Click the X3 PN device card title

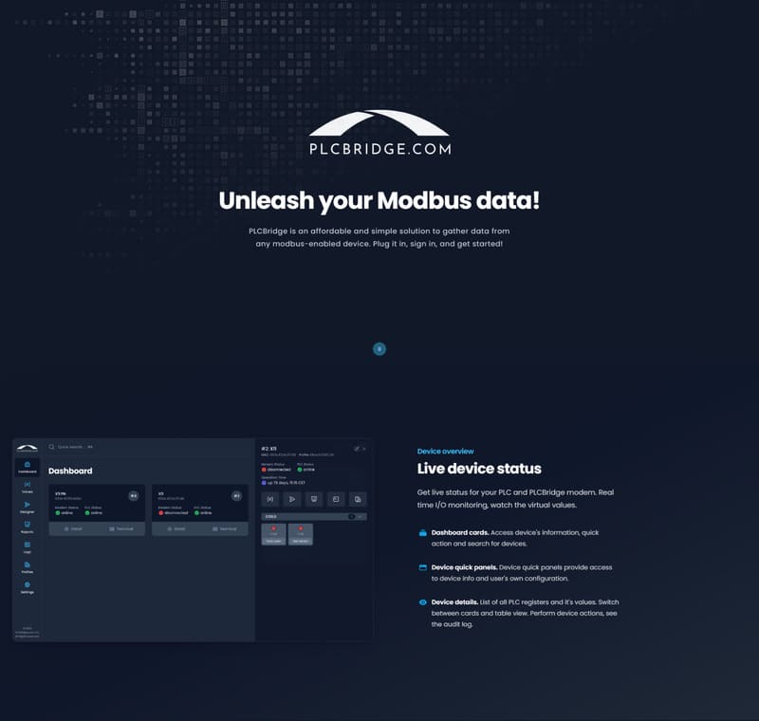pos(61,493)
